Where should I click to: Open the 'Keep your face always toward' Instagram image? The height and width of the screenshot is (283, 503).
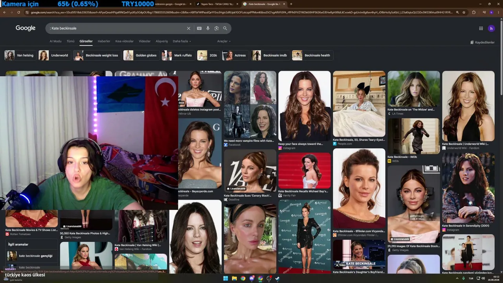[x=305, y=106]
